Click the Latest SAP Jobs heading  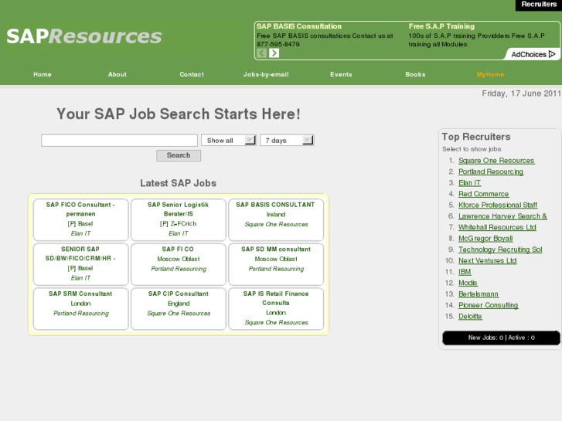pos(178,183)
